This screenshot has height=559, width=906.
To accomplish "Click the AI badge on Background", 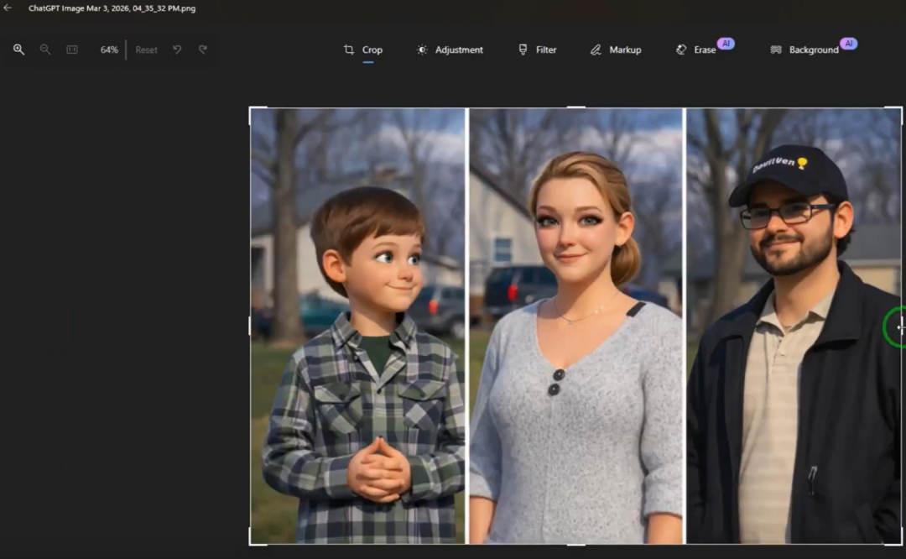I will coord(848,43).
